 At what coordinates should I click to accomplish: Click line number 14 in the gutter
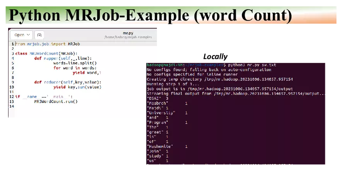12,106
